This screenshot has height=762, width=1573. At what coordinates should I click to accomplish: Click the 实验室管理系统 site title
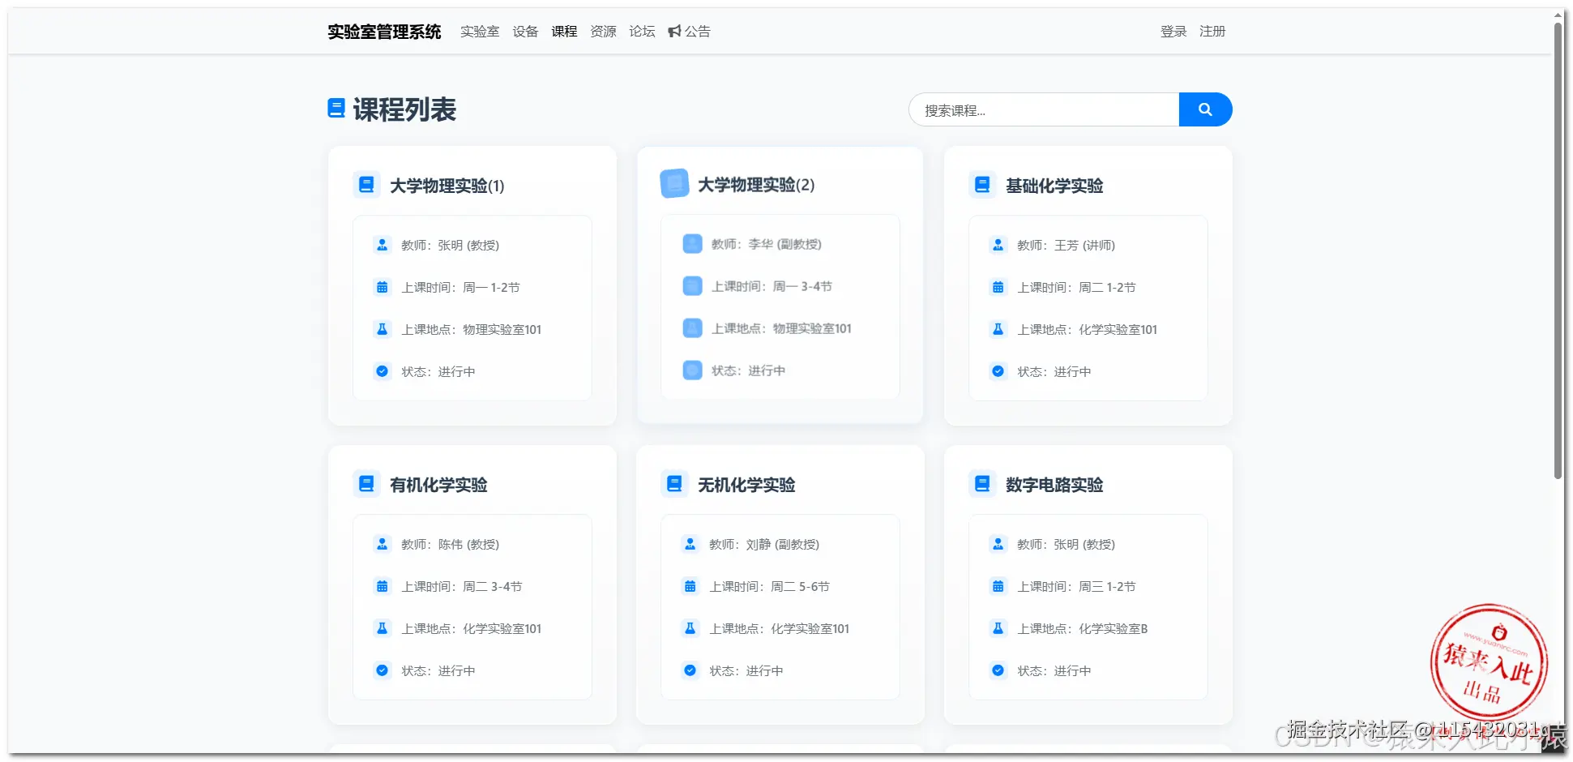[383, 31]
